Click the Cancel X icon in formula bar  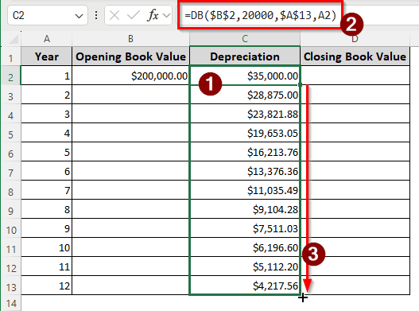coord(114,15)
